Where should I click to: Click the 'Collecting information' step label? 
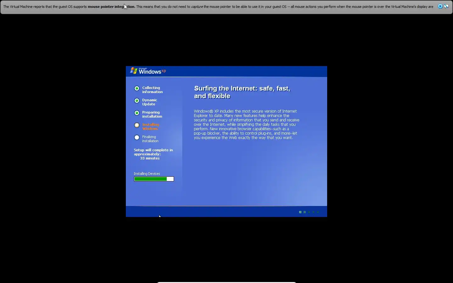click(153, 90)
